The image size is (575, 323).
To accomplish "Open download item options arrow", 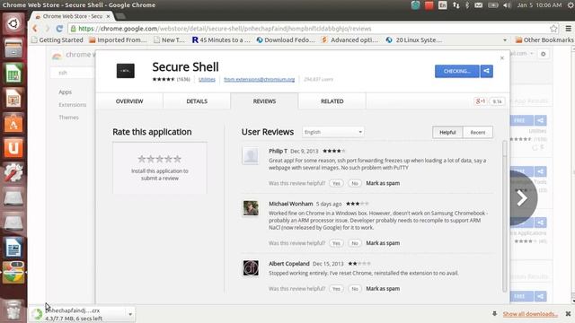I will [x=130, y=314].
